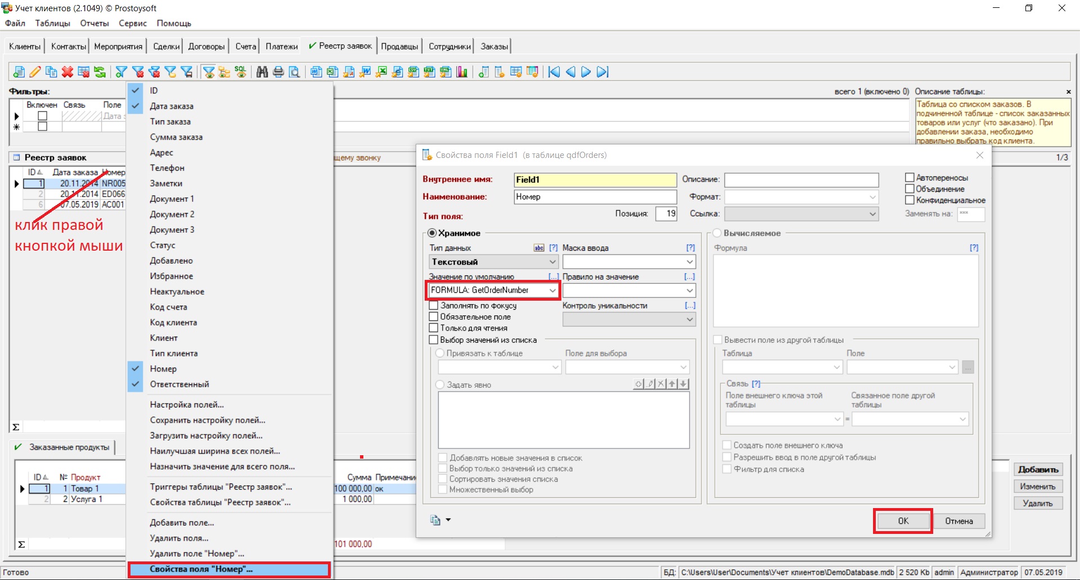Toggle the Конфиденциальное checkbox
Viewport: 1080px width, 580px height.
click(910, 200)
